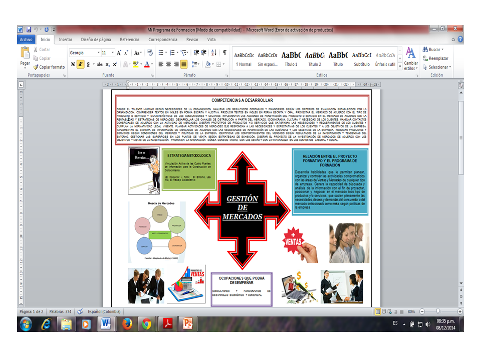481x361 pixels.
Task: Apply subscript formatting
Action: click(x=107, y=64)
